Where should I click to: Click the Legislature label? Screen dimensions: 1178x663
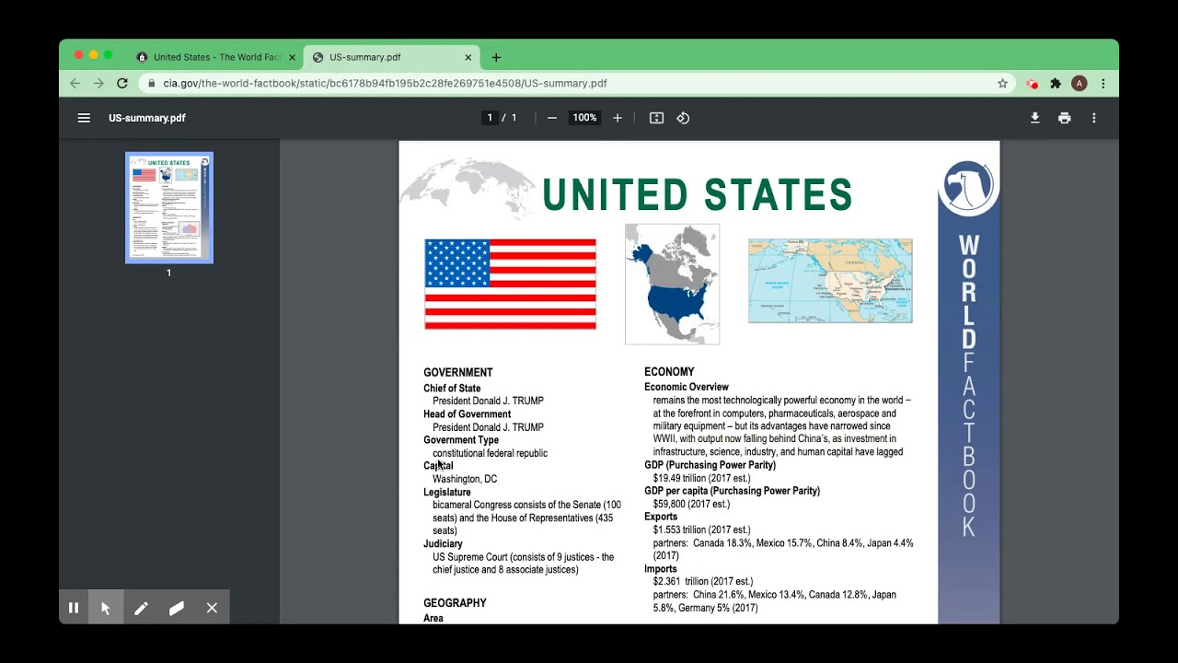click(x=447, y=493)
